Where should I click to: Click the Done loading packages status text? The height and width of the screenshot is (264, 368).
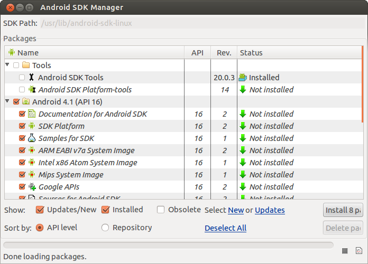45,257
